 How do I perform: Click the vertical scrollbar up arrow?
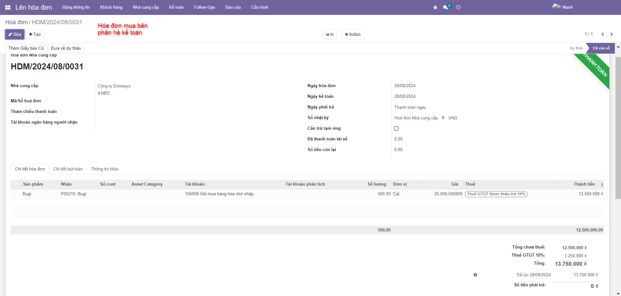click(618, 47)
